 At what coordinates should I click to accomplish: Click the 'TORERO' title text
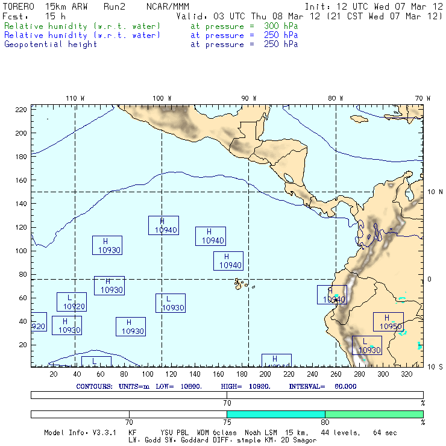(x=19, y=7)
